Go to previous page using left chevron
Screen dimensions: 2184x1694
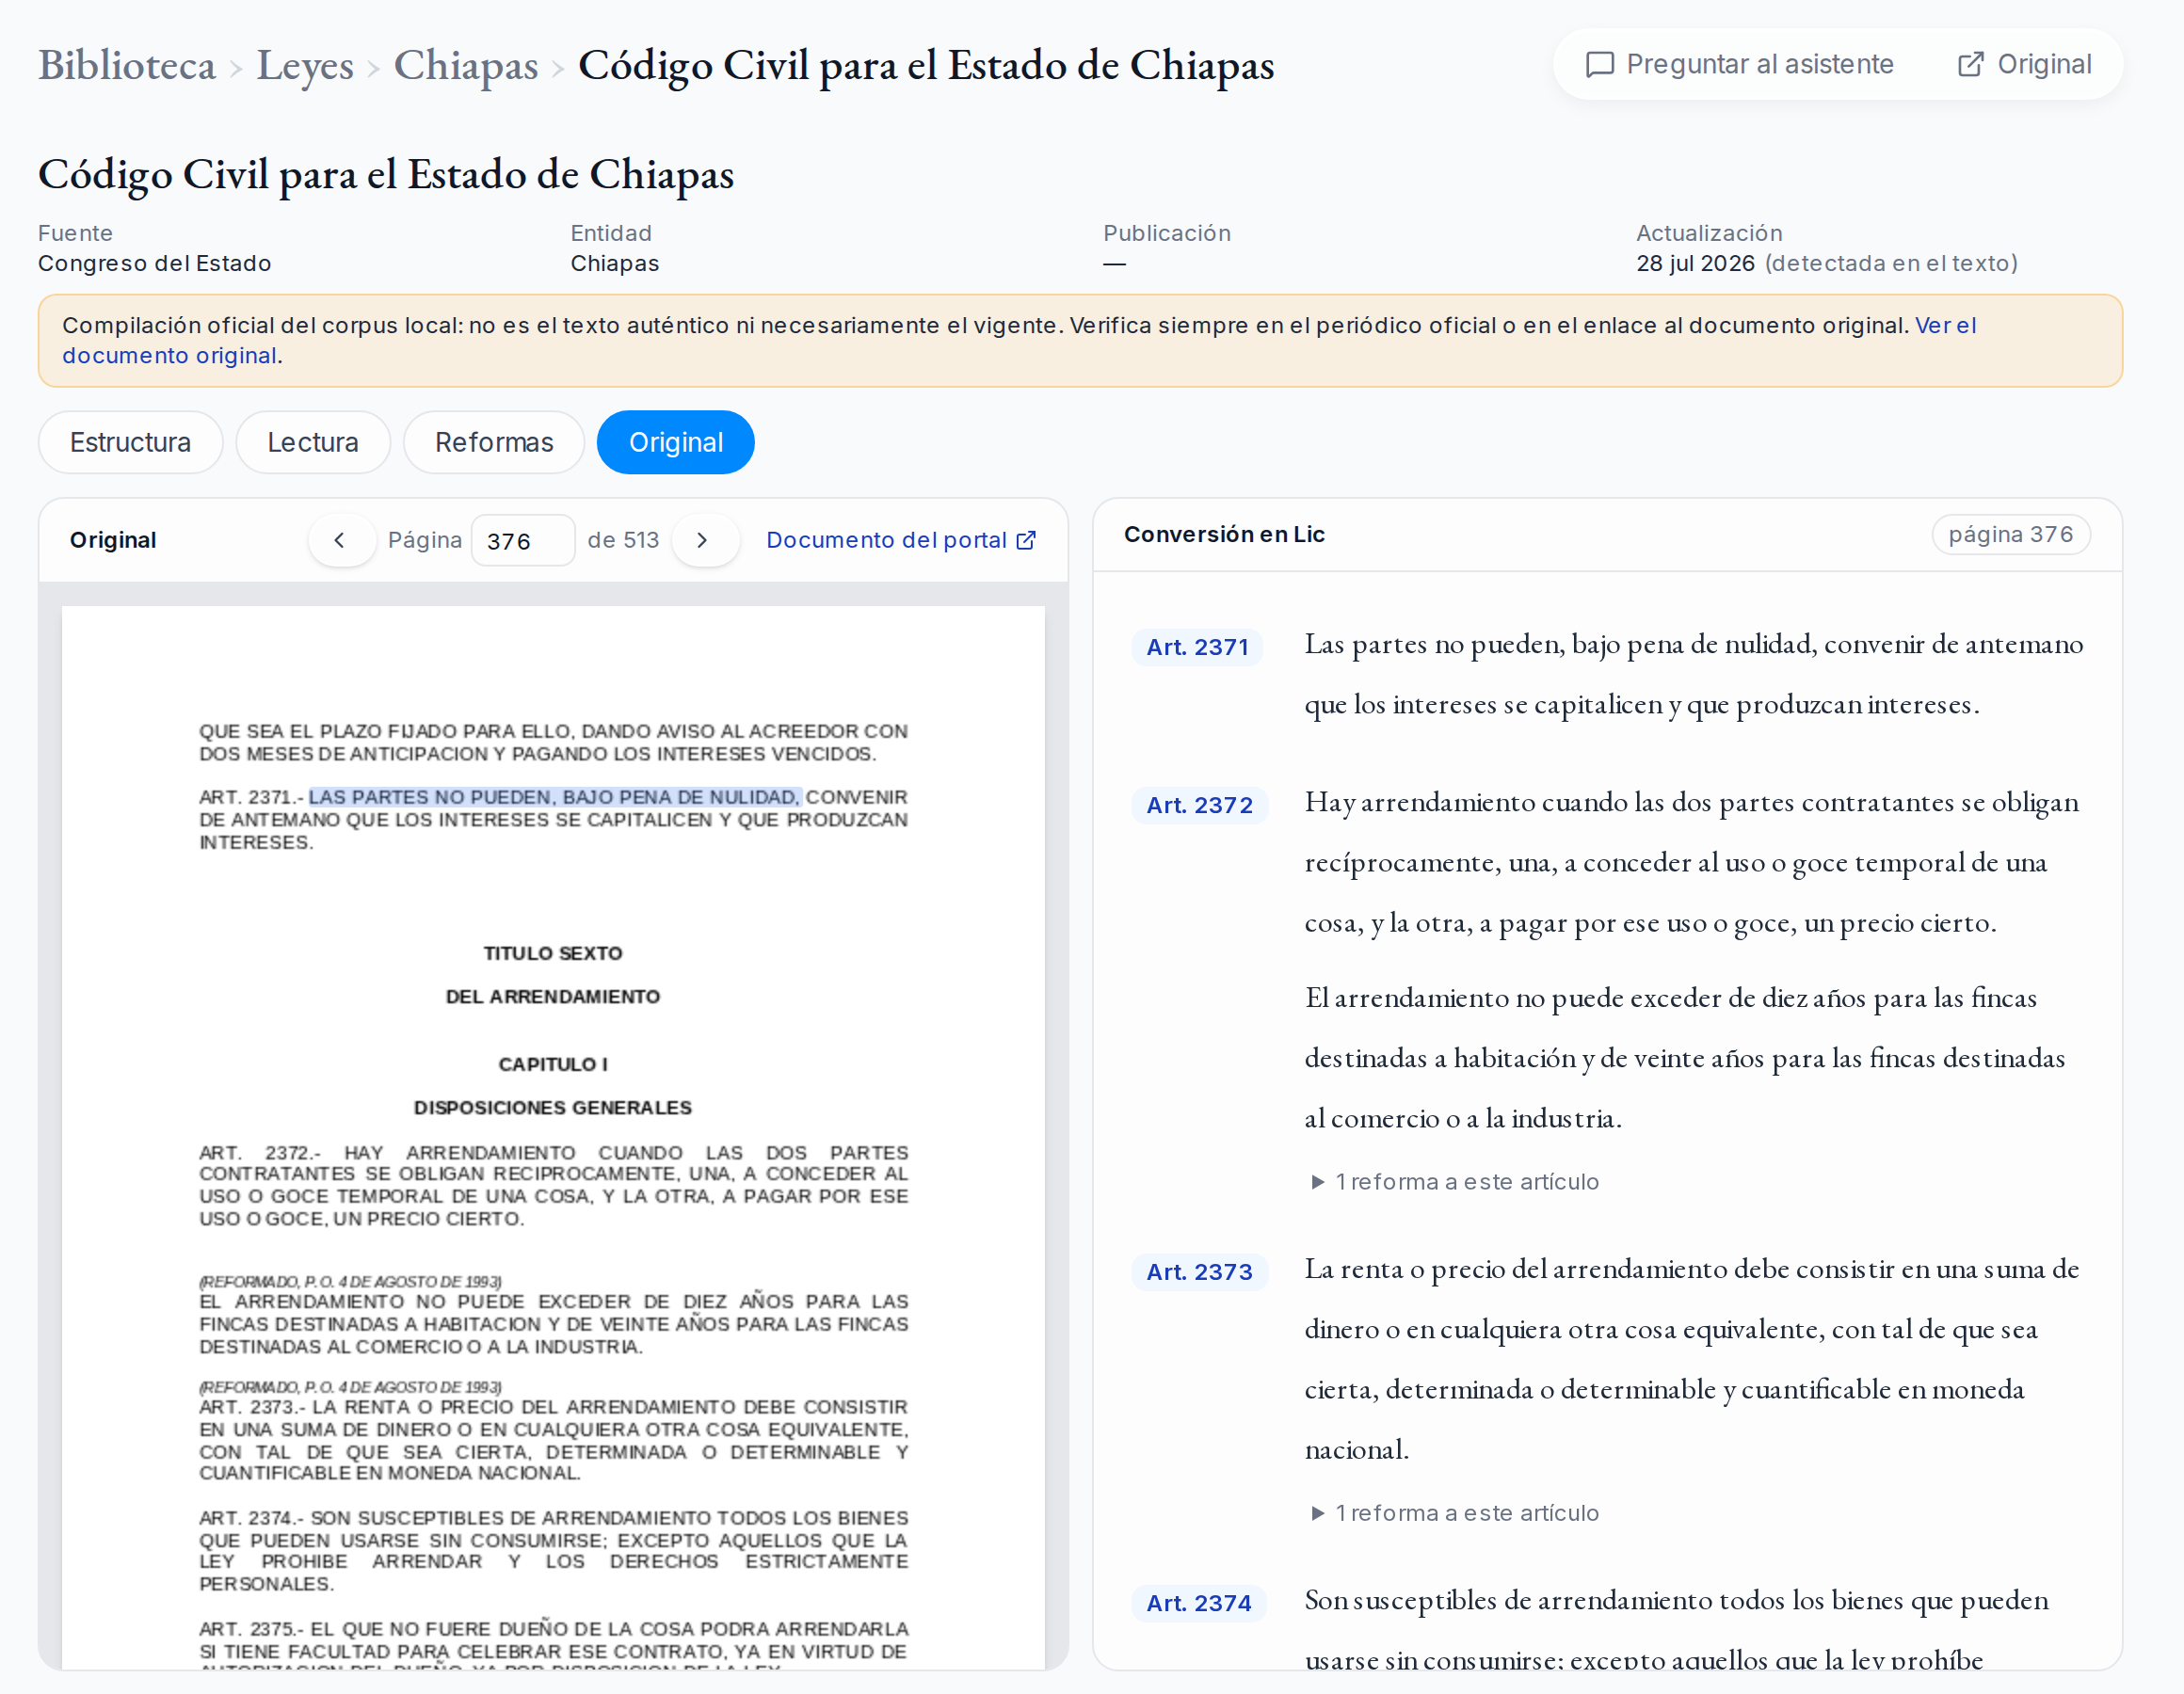click(341, 540)
